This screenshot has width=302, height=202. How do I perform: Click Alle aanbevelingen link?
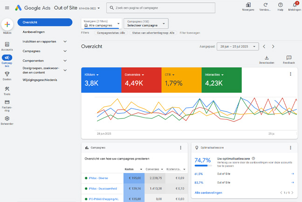[x=208, y=193]
